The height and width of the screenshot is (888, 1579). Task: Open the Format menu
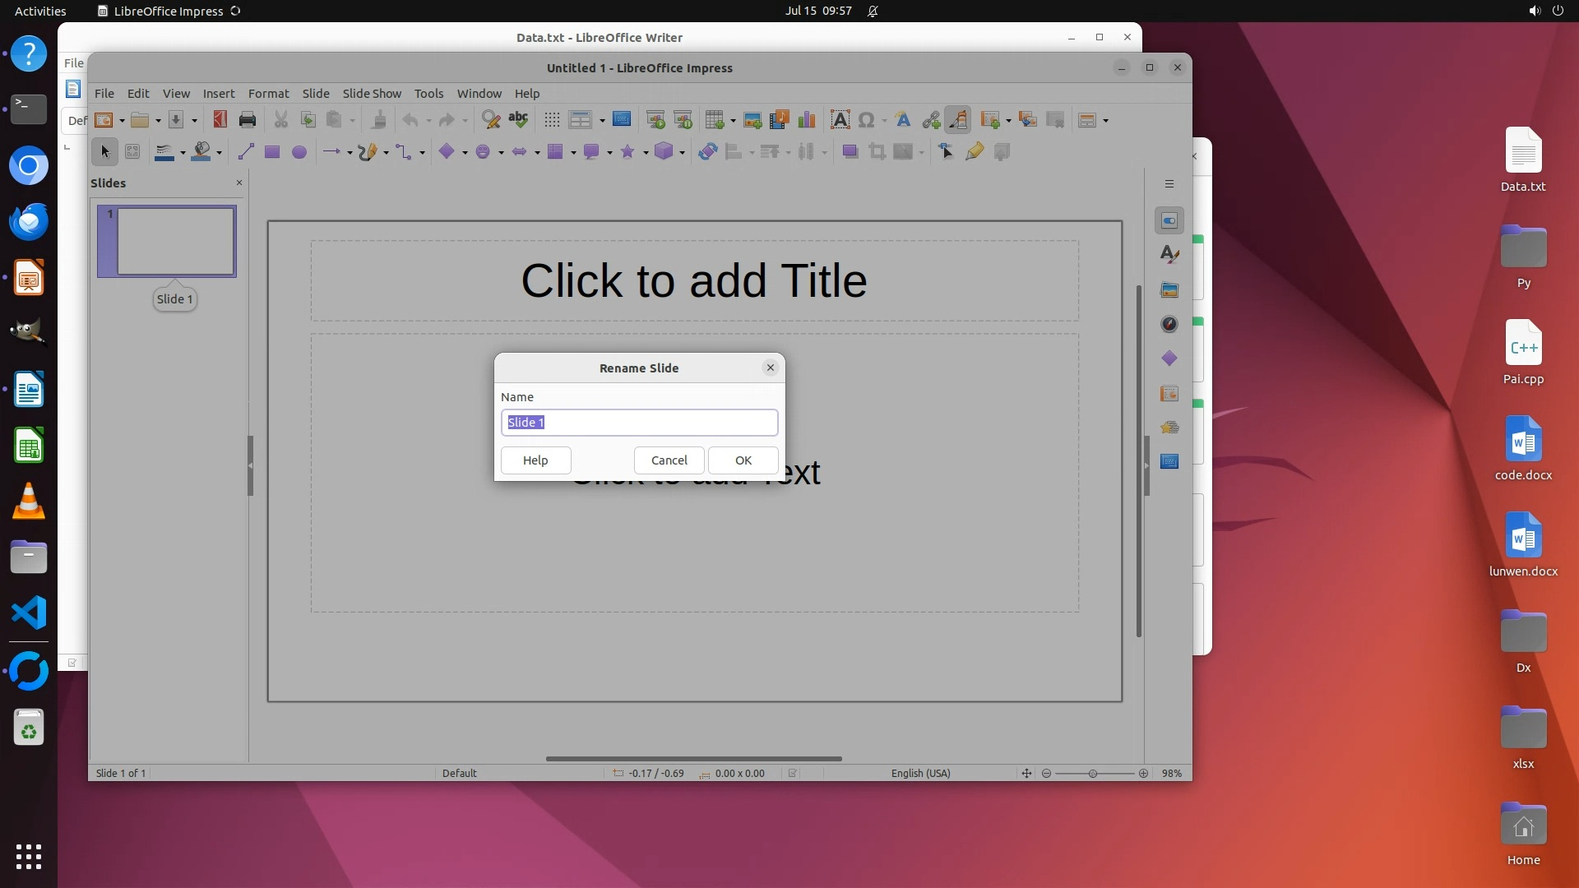268,93
